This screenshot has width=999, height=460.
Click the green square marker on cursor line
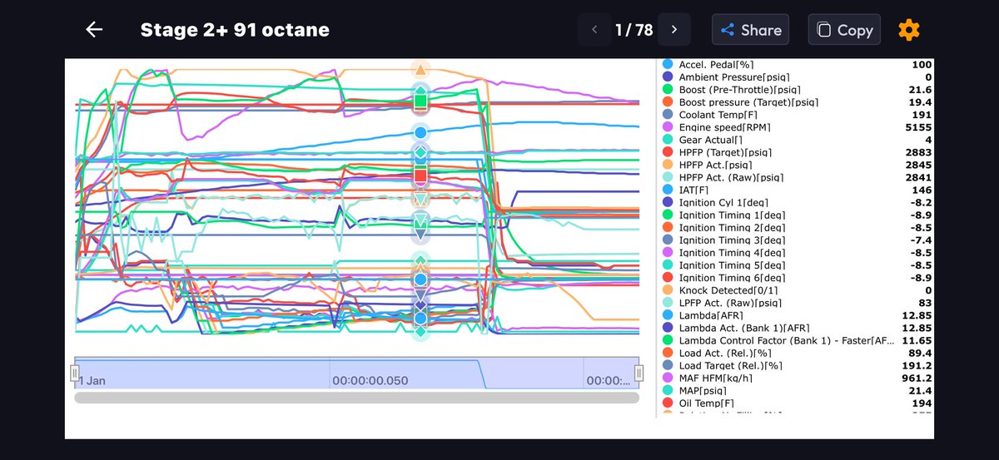coord(420,101)
